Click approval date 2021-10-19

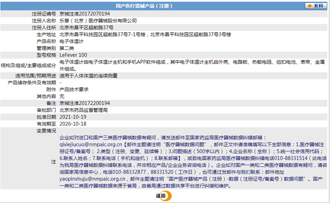73,117
